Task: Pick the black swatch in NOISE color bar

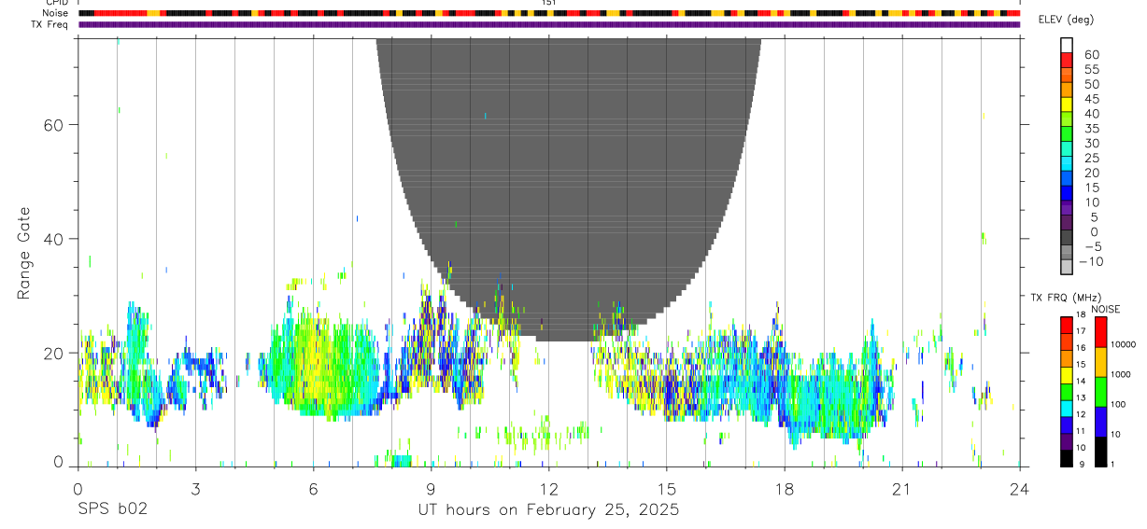Action: pyautogui.click(x=1100, y=452)
